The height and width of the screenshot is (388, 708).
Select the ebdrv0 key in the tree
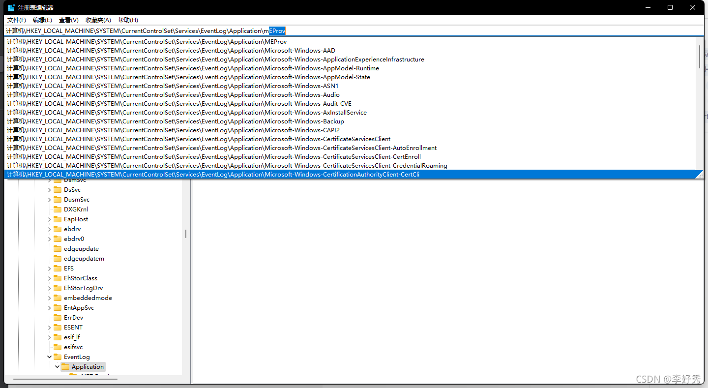pos(74,239)
